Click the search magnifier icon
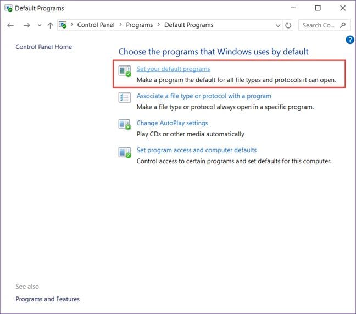The height and width of the screenshot is (314, 356). click(343, 25)
